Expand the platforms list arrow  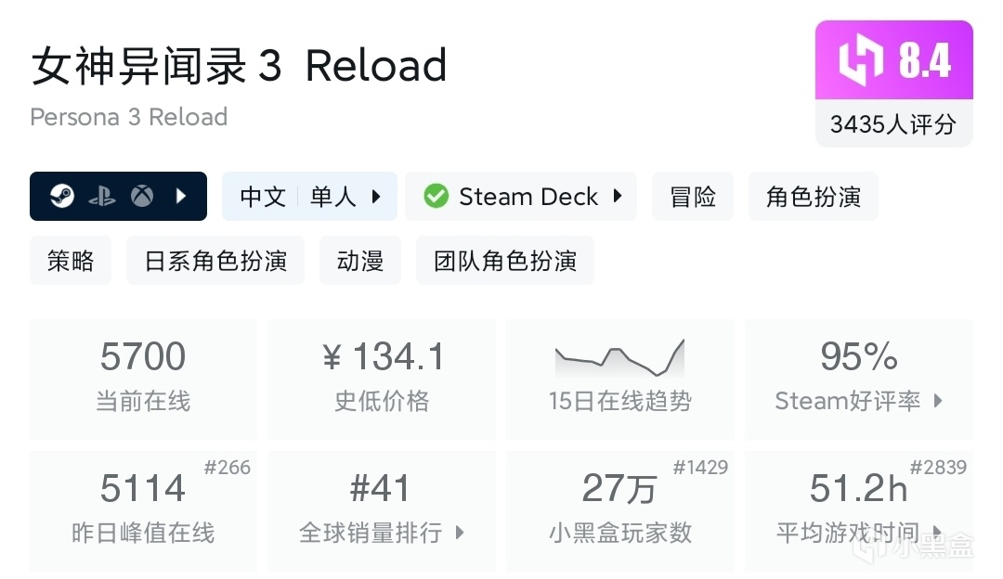pyautogui.click(x=181, y=197)
